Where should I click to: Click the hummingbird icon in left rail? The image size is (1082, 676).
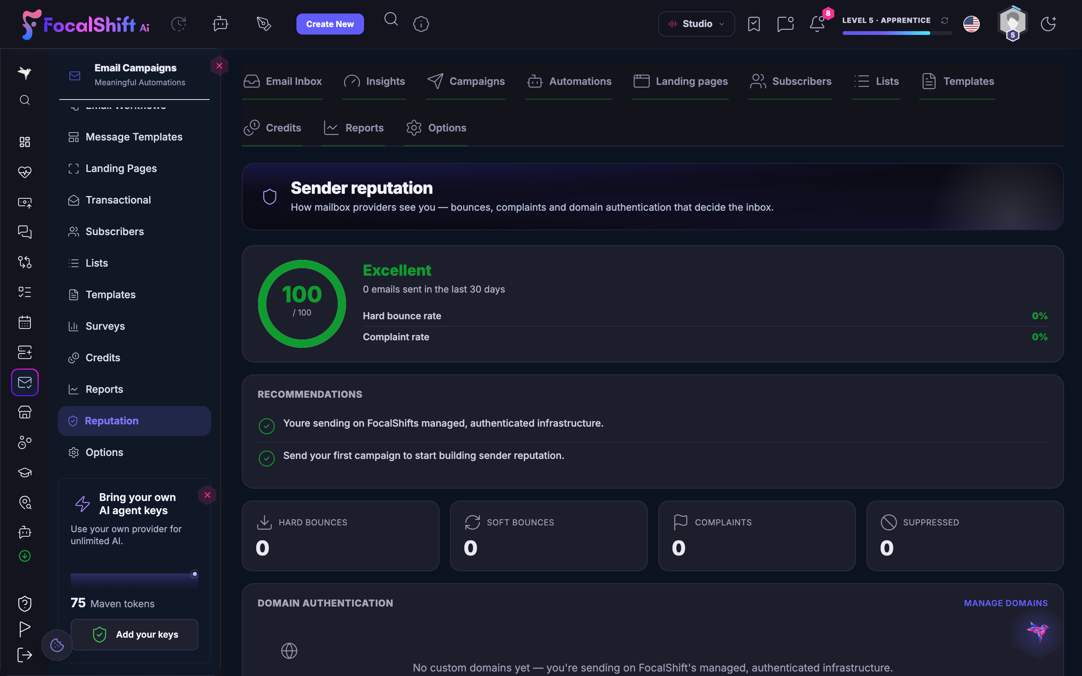[x=24, y=72]
